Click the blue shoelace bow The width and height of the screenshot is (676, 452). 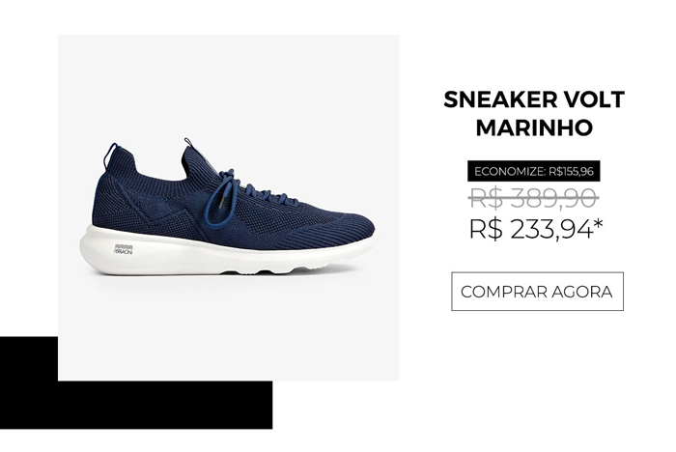pyautogui.click(x=221, y=198)
